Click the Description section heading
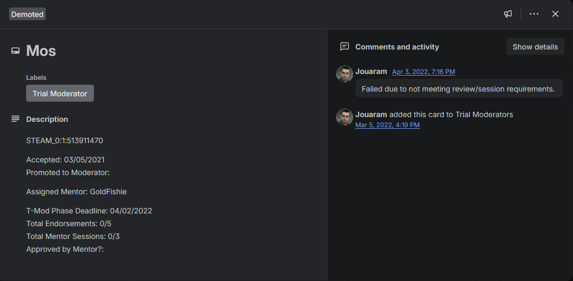The width and height of the screenshot is (573, 281). (47, 119)
